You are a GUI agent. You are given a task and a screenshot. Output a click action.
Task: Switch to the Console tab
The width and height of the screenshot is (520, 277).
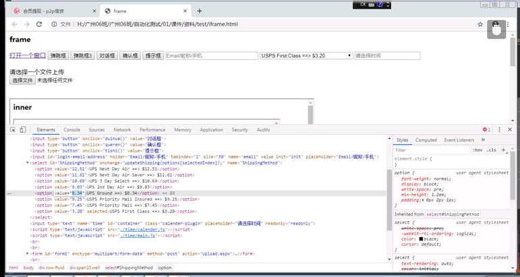tap(72, 129)
